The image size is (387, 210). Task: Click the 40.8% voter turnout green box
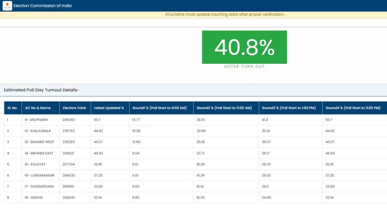[x=245, y=47]
